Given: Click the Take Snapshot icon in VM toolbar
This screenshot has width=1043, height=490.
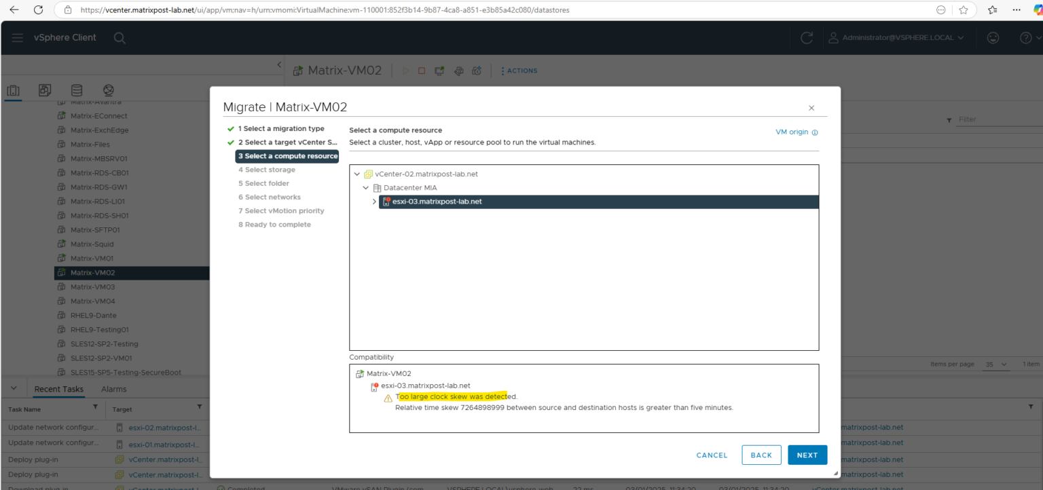Looking at the screenshot, I should pos(458,70).
